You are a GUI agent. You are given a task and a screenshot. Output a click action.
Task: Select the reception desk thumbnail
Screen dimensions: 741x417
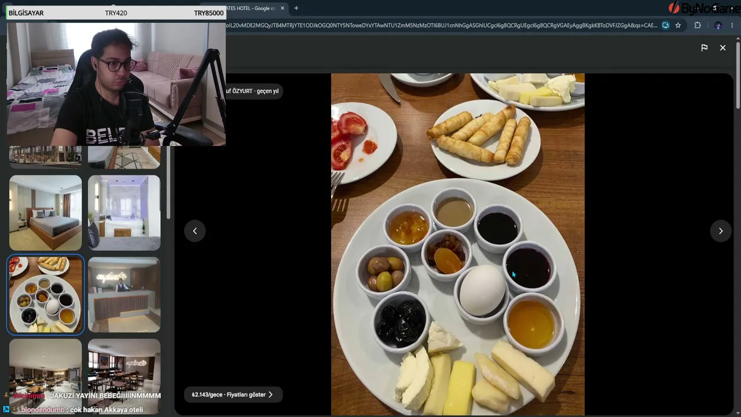click(124, 295)
